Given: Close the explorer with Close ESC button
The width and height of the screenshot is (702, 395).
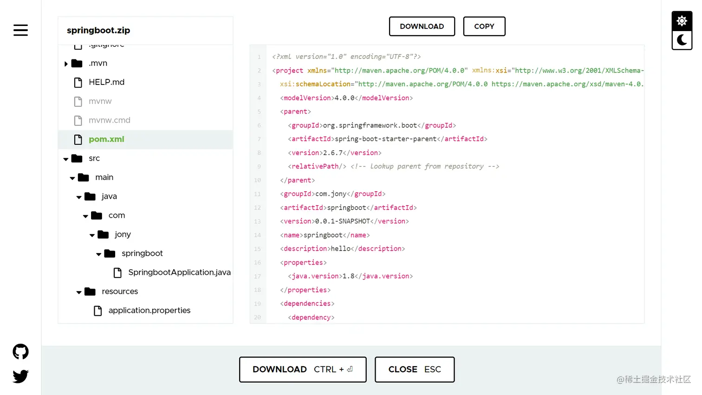Looking at the screenshot, I should coord(415,369).
